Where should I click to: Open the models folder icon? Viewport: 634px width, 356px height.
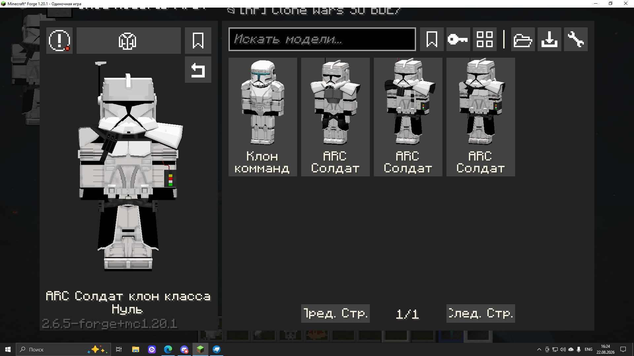tap(523, 39)
